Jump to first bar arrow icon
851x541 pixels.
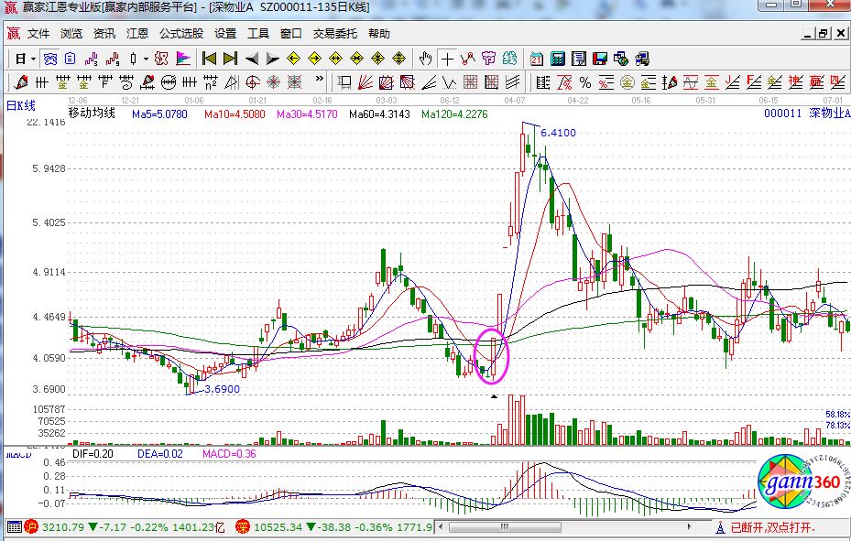point(210,59)
